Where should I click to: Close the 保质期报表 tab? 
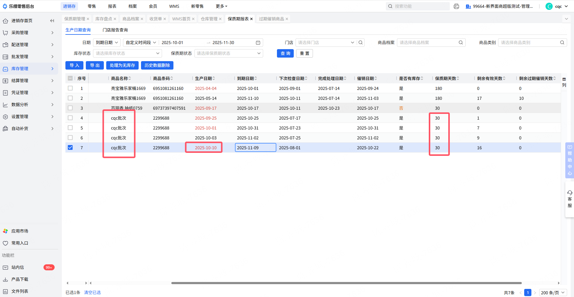[x=251, y=19]
